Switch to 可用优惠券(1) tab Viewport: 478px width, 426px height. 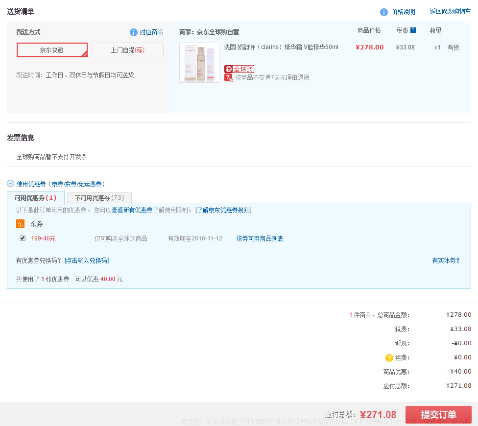36,197
